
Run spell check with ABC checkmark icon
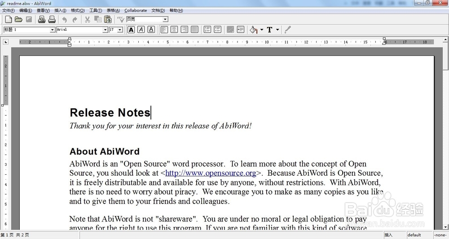(x=120, y=19)
